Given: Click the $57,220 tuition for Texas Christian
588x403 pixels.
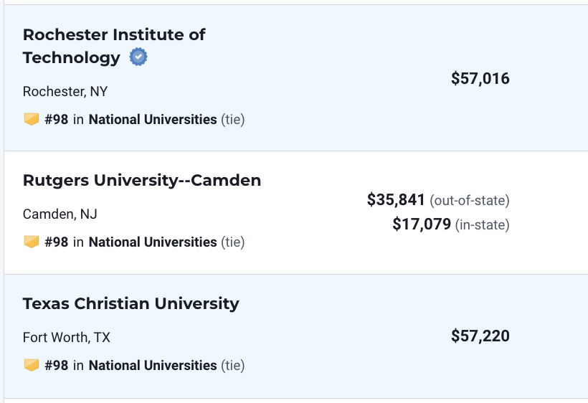Looking at the screenshot, I should click(480, 336).
